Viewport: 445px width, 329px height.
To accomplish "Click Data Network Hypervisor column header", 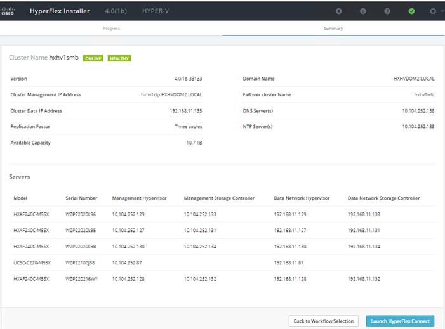I will click(x=302, y=198).
